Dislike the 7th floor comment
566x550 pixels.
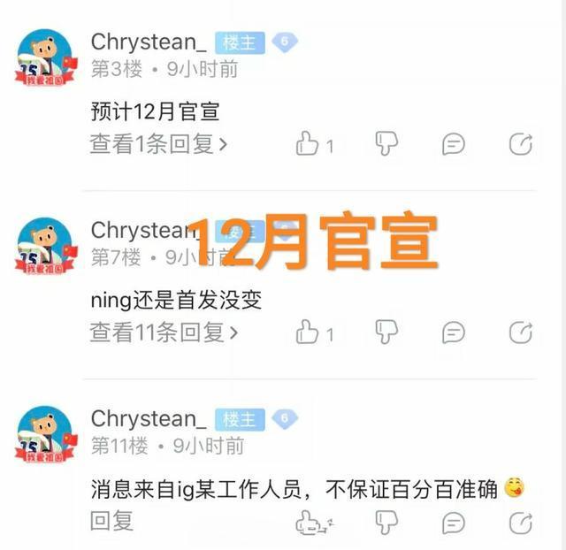[386, 332]
